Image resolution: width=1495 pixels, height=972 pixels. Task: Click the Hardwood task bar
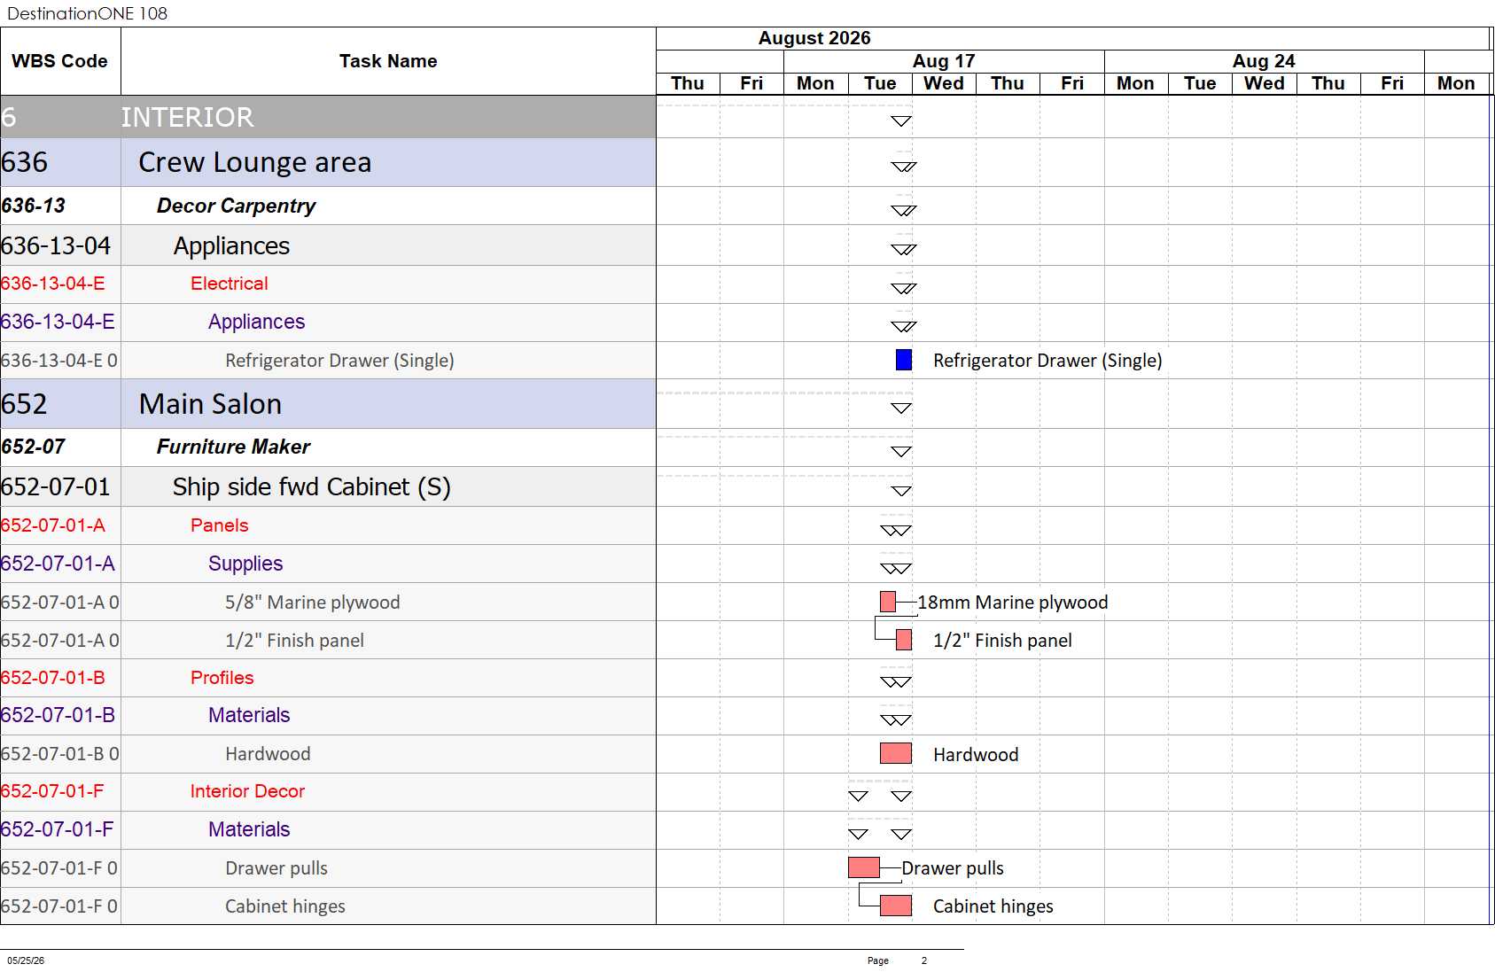point(896,753)
